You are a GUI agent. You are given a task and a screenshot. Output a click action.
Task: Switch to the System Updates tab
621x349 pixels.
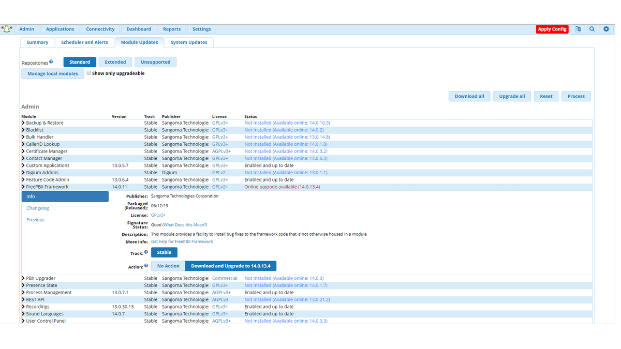[x=189, y=42]
